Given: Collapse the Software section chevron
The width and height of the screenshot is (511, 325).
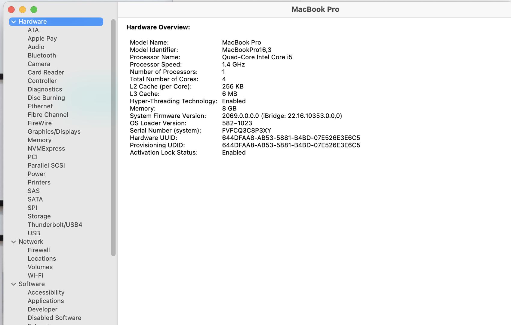Looking at the screenshot, I should point(14,284).
